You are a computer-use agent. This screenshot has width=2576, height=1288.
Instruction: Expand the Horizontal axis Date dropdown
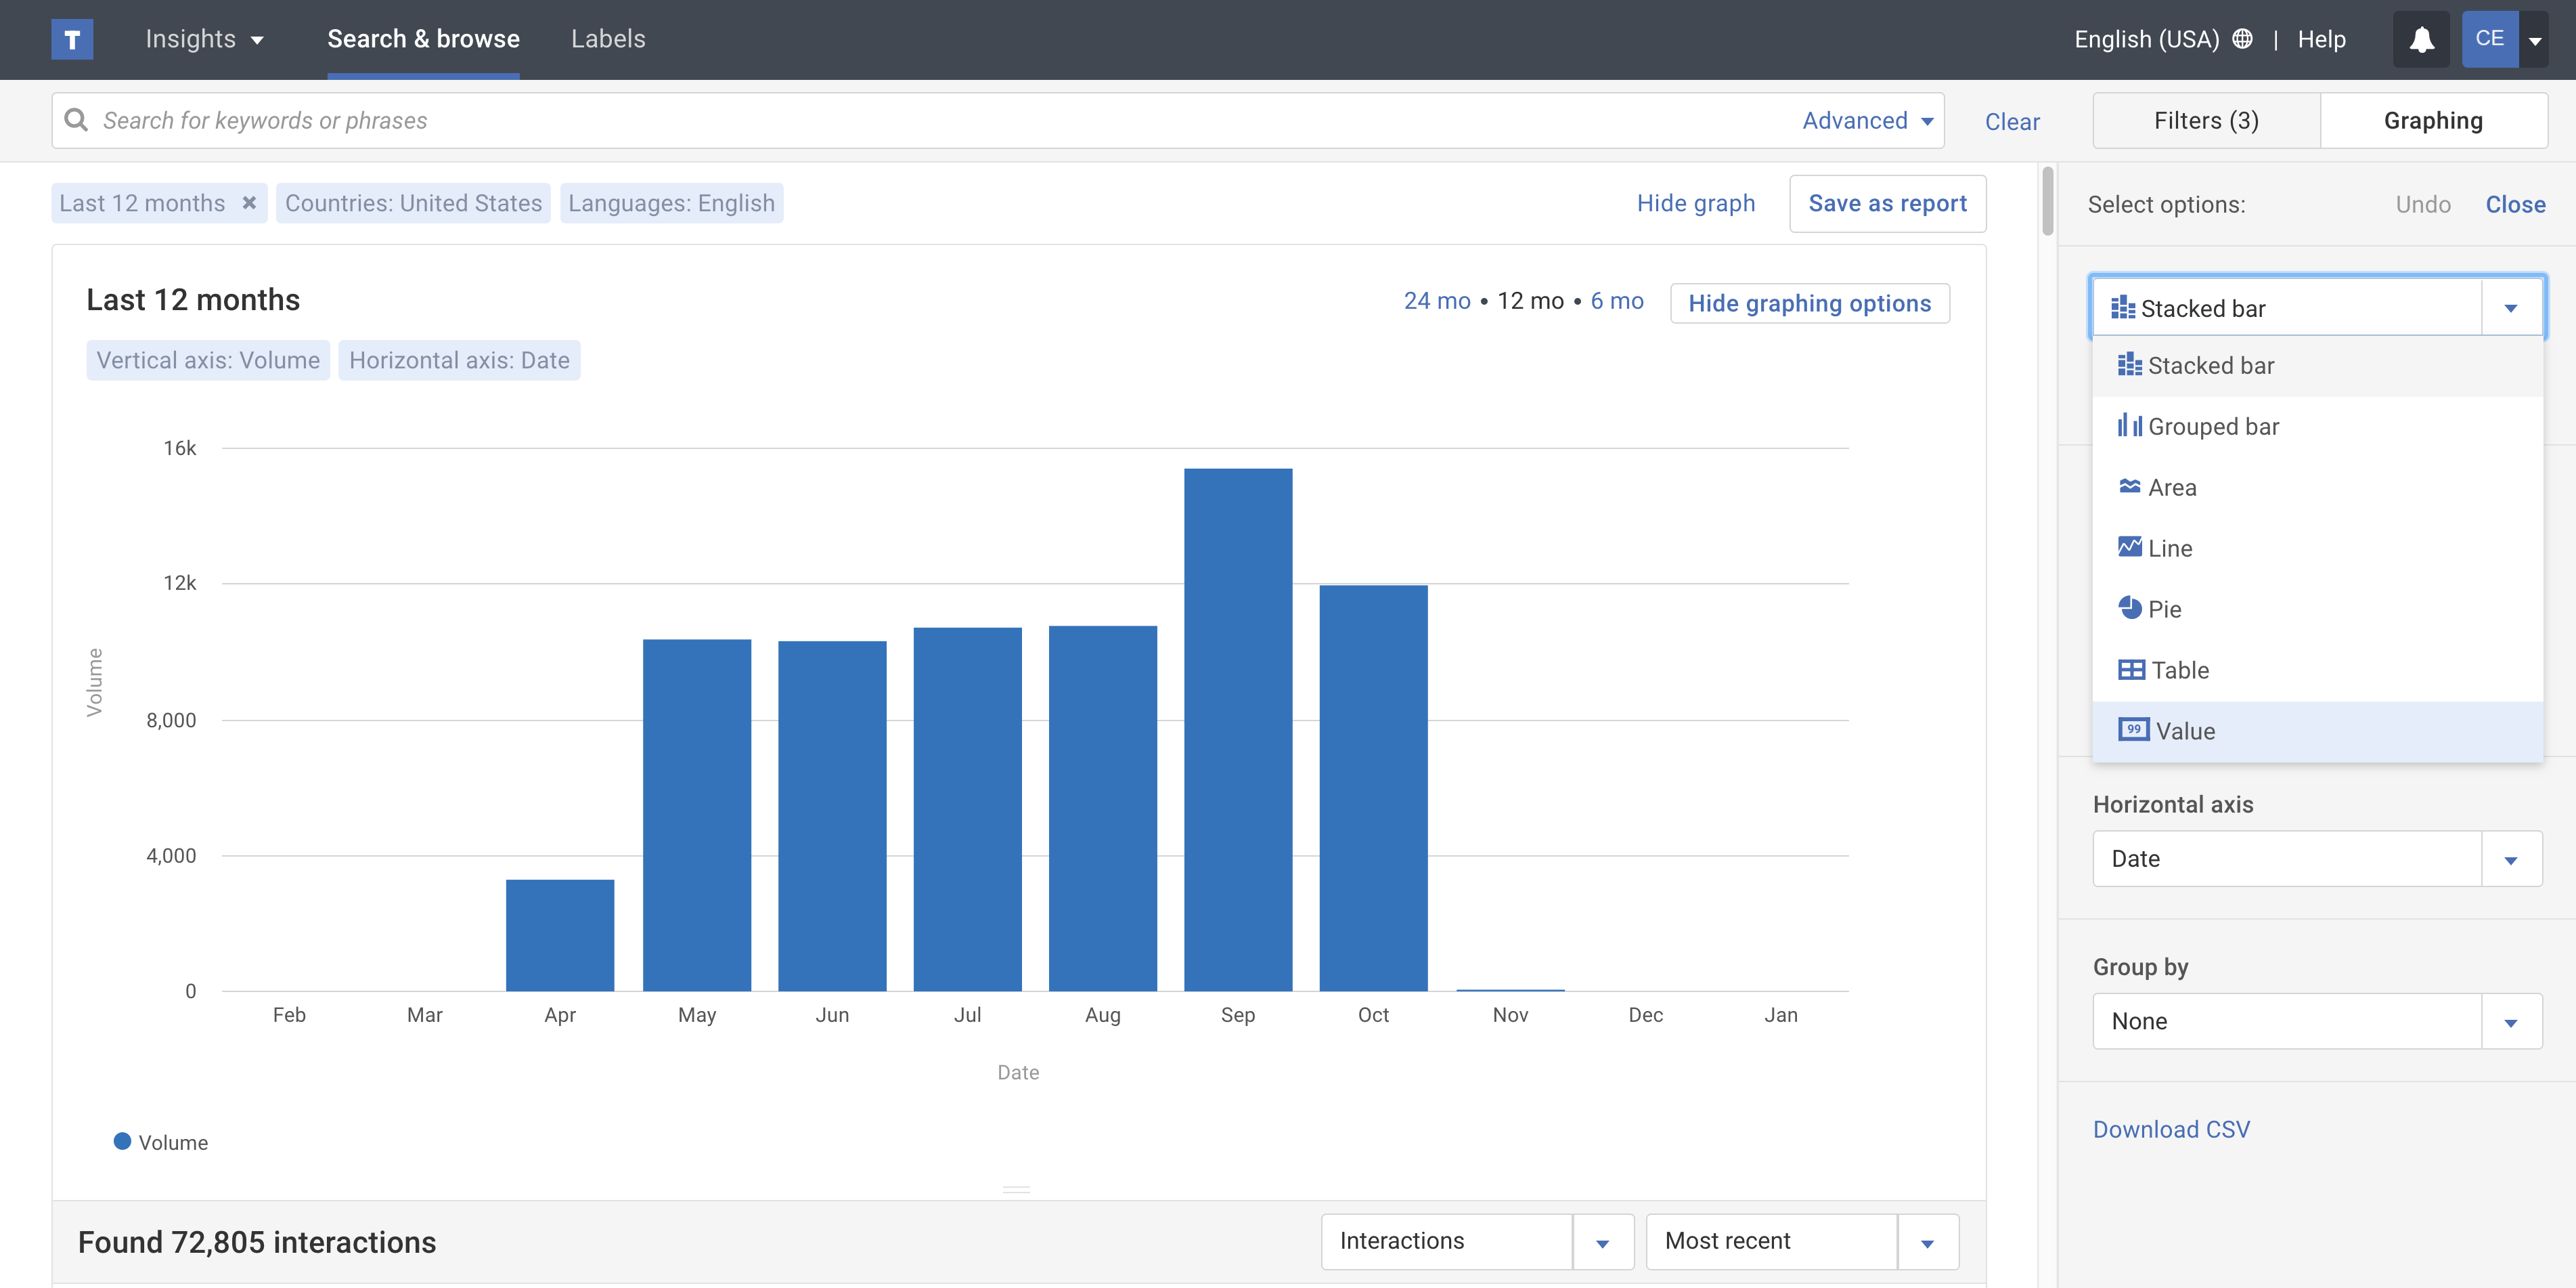[x=2316, y=859]
